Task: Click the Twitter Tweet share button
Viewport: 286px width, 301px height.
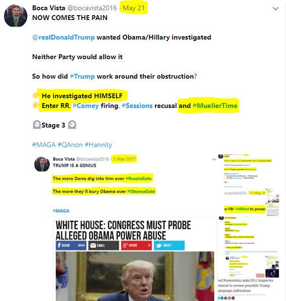Action: pyautogui.click(x=169, y=245)
